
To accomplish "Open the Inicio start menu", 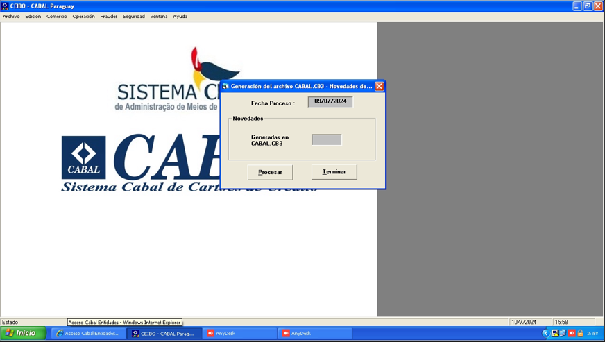I will (x=23, y=333).
